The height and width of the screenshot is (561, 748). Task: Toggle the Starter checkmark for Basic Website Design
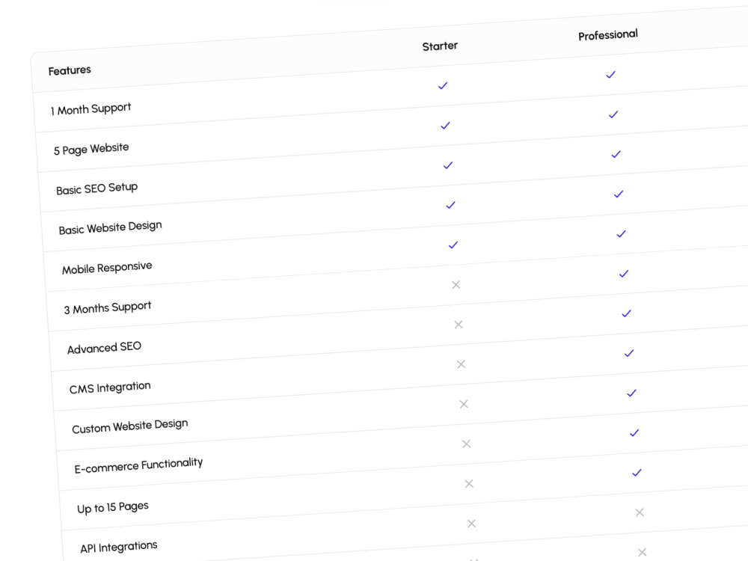click(450, 205)
